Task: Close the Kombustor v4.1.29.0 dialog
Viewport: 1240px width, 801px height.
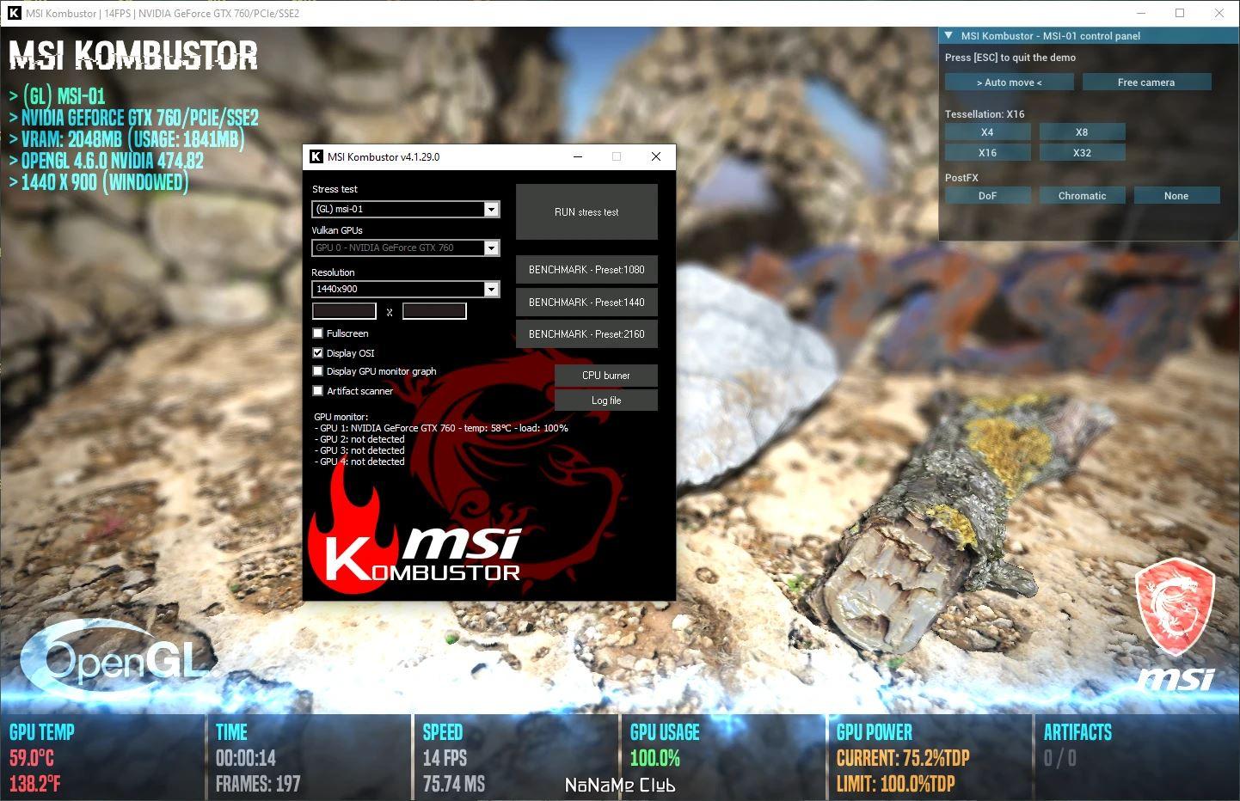Action: 656,156
